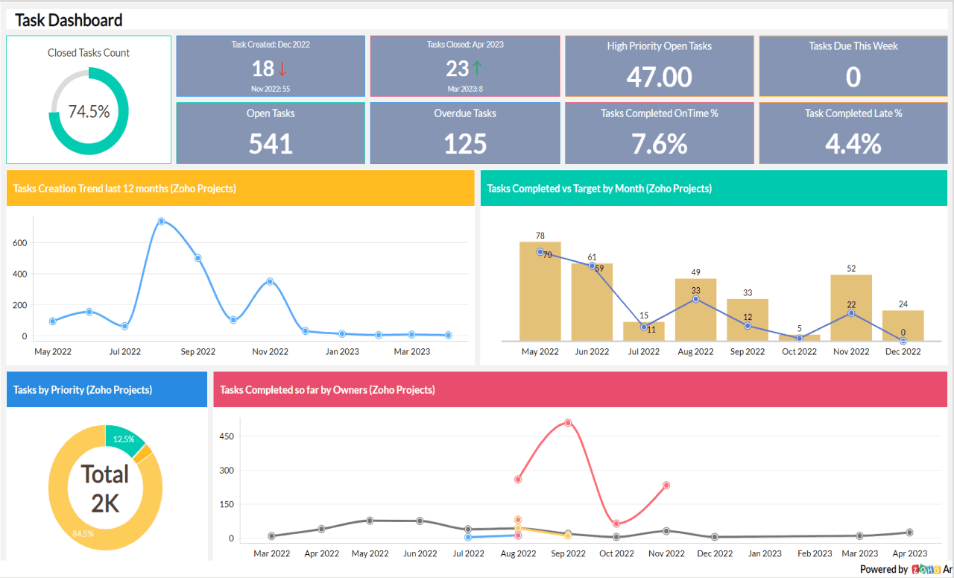Click the peak data point near Sep 2022
The width and height of the screenshot is (954, 578).
tap(161, 221)
